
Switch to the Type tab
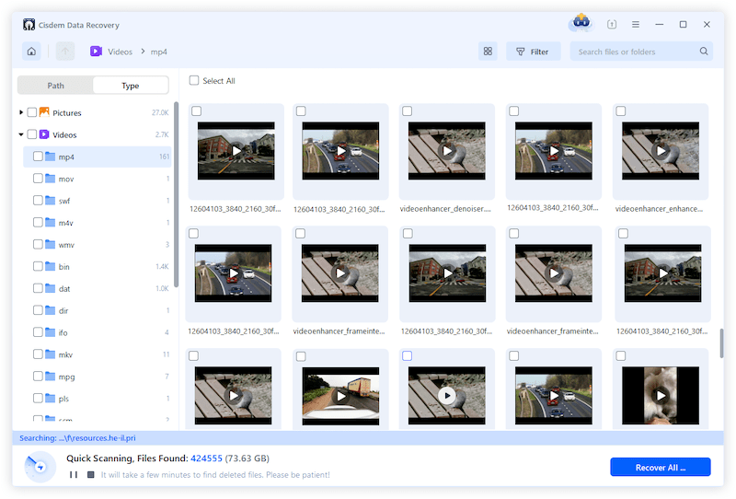coord(131,86)
